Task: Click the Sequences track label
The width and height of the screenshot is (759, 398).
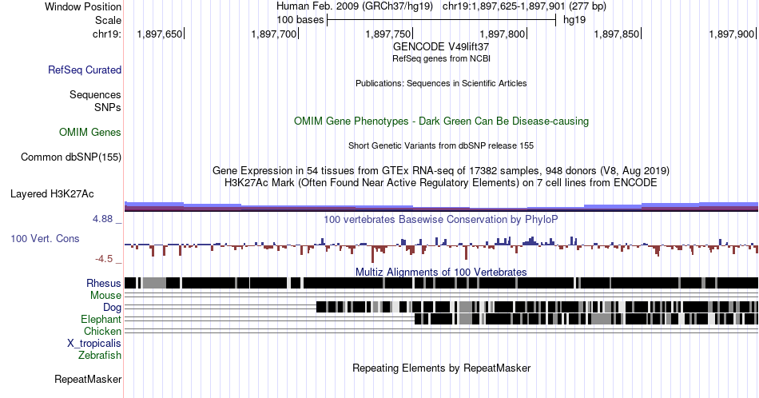Action: point(95,94)
